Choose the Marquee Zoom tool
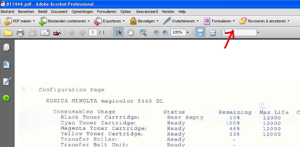The image size is (300, 147). click(x=143, y=32)
